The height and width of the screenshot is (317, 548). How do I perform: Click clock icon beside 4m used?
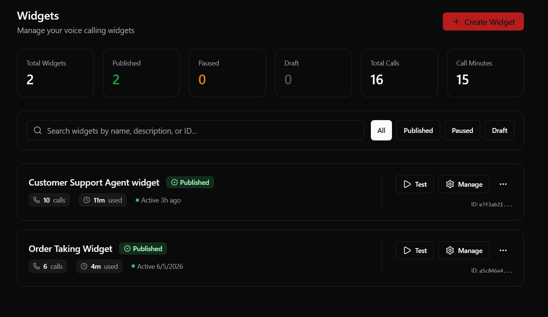click(84, 266)
